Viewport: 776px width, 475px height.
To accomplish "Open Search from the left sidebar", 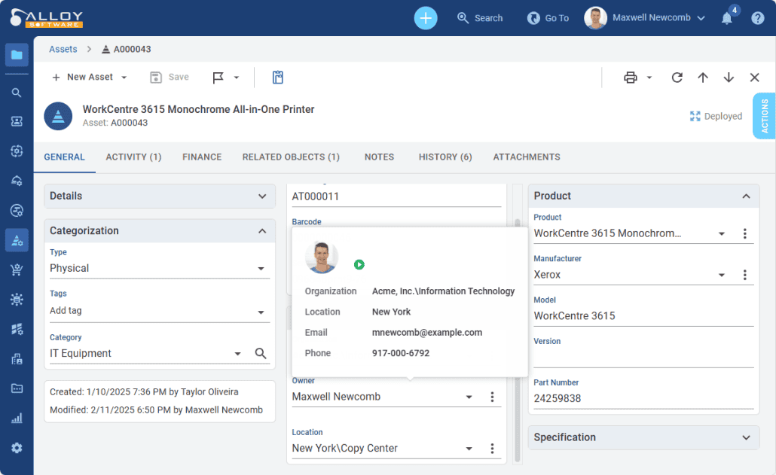I will coord(17,92).
